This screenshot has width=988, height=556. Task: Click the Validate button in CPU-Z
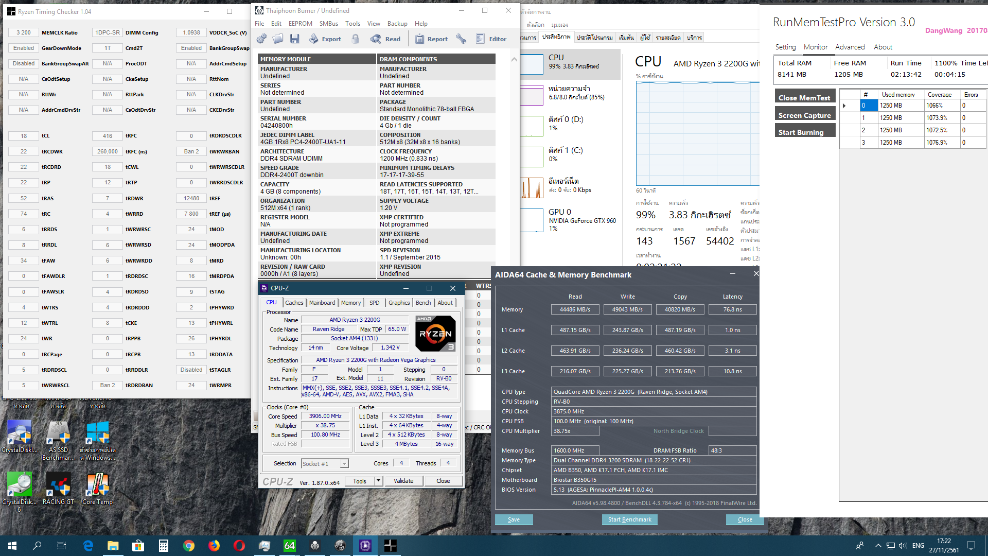point(403,481)
